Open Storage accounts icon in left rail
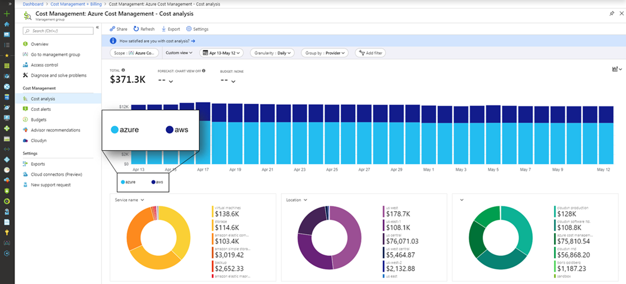Screen dimensions: 626x284 coord(6,138)
